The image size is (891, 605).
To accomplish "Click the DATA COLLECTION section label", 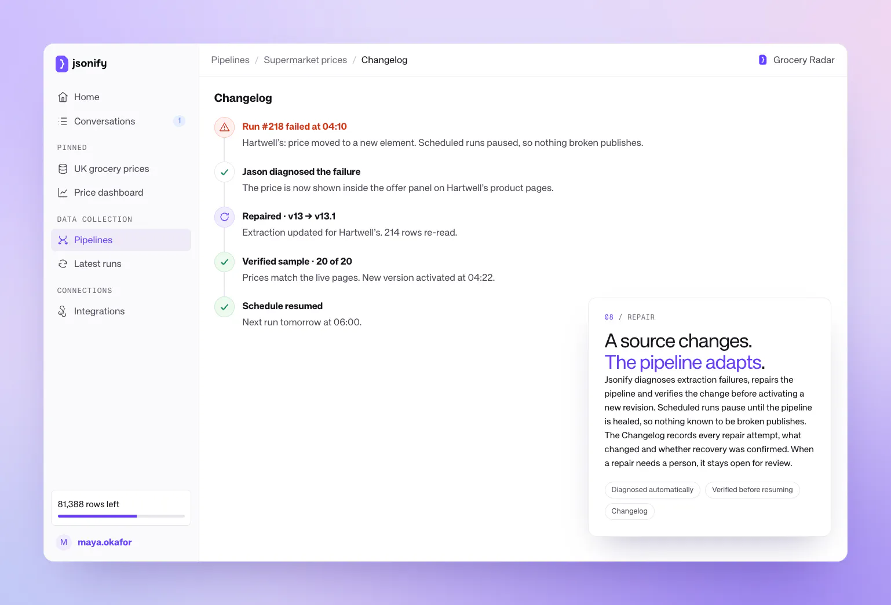I will click(94, 219).
